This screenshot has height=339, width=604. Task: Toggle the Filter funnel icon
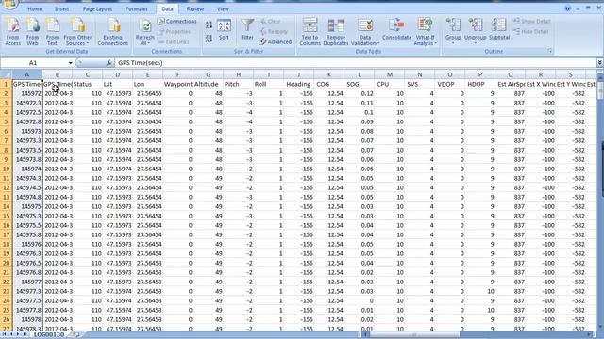247,30
